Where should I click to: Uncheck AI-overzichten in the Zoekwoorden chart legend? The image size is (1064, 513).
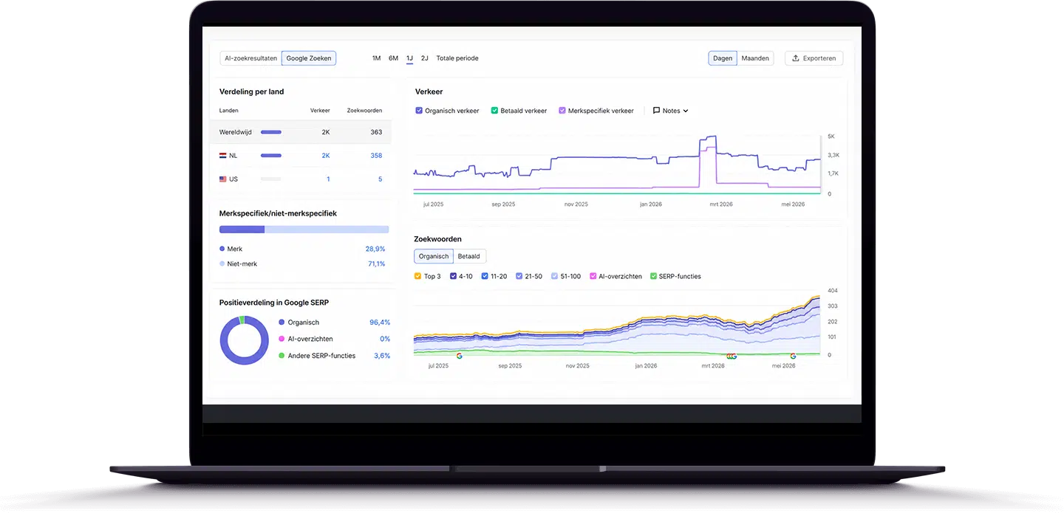pos(593,277)
